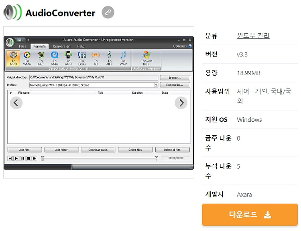
Task: Click the Edit profiles... button
Action: click(175, 85)
